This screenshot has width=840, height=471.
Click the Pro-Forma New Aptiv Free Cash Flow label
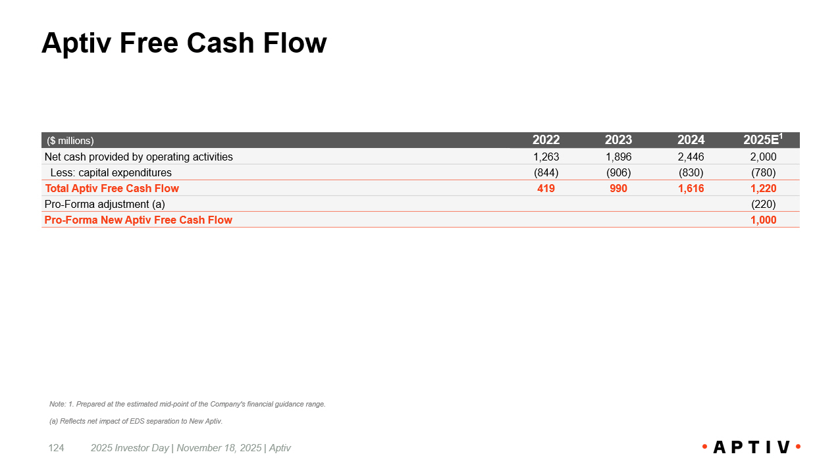pyautogui.click(x=138, y=220)
